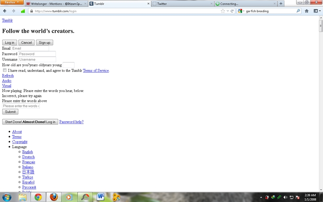The image size is (323, 202).
Task: Click the padlock icon in the address bar
Action: tap(31, 11)
